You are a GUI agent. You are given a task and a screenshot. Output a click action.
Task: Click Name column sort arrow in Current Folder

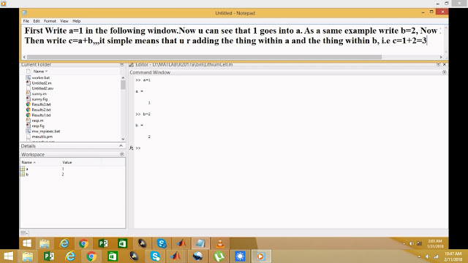[47, 72]
